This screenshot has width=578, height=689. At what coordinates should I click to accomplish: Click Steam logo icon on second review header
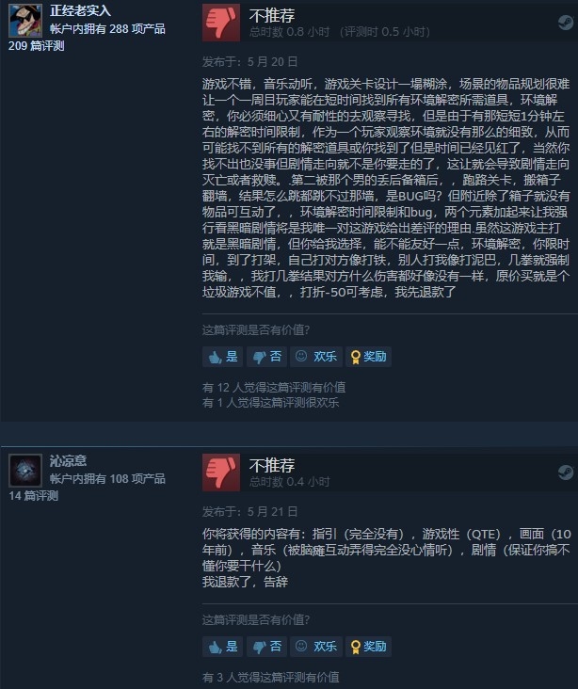point(565,473)
